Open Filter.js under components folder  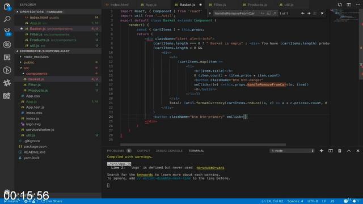34,85
